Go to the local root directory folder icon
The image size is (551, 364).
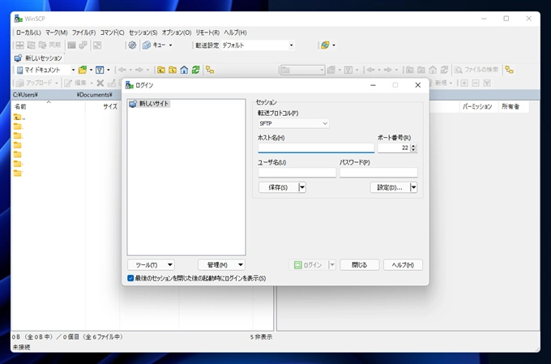pyautogui.click(x=173, y=70)
